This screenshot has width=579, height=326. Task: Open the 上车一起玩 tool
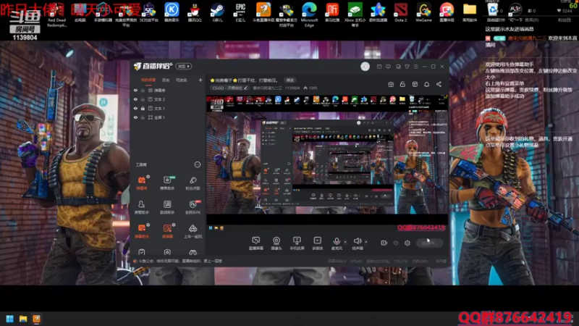193,231
